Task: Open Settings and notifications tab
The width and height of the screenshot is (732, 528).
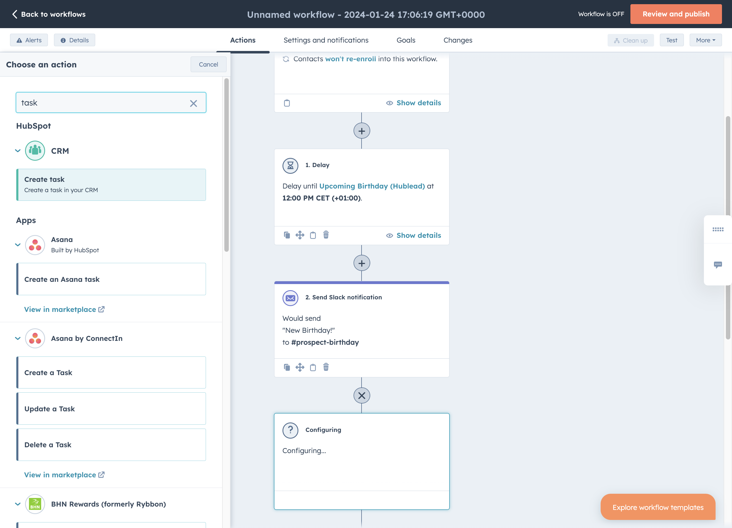Action: click(326, 40)
